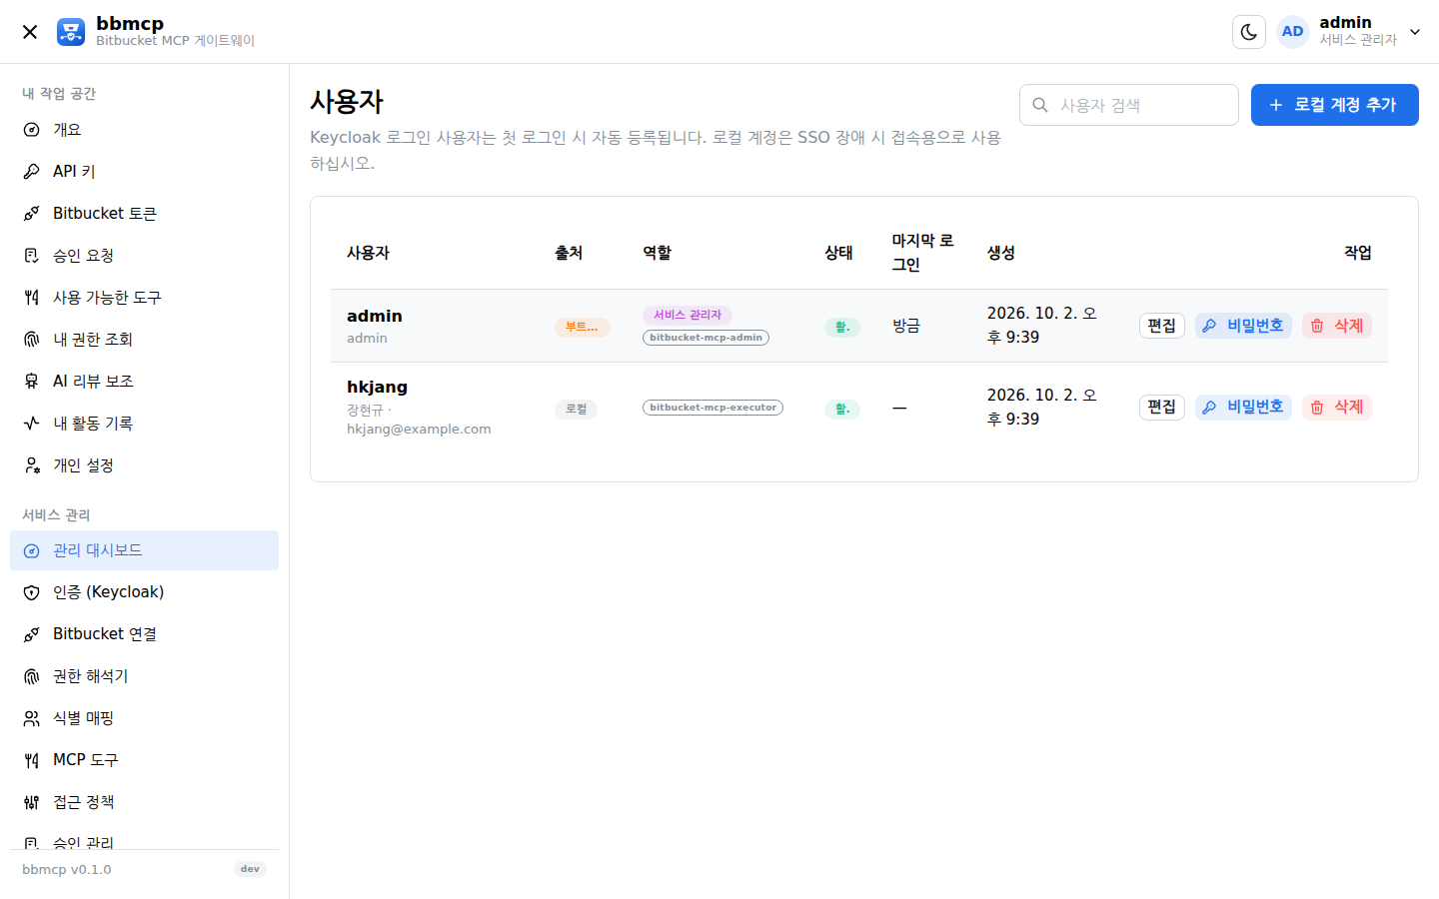The image size is (1439, 899).
Task: Click the bitbucket-mcp-admin role badge
Action: (706, 338)
